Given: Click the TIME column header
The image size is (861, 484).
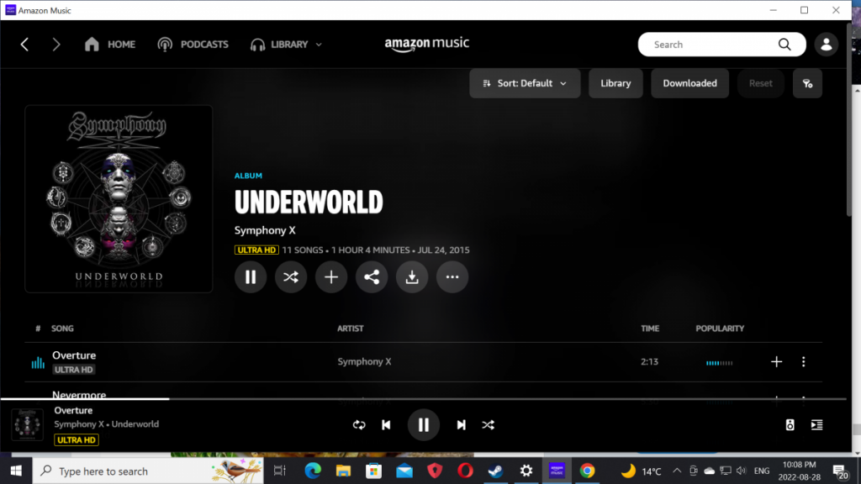Looking at the screenshot, I should click(x=650, y=329).
